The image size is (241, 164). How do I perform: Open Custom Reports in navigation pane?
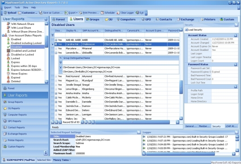[x=25, y=147]
